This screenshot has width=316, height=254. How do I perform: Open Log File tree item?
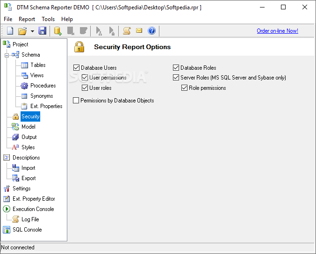click(x=30, y=219)
